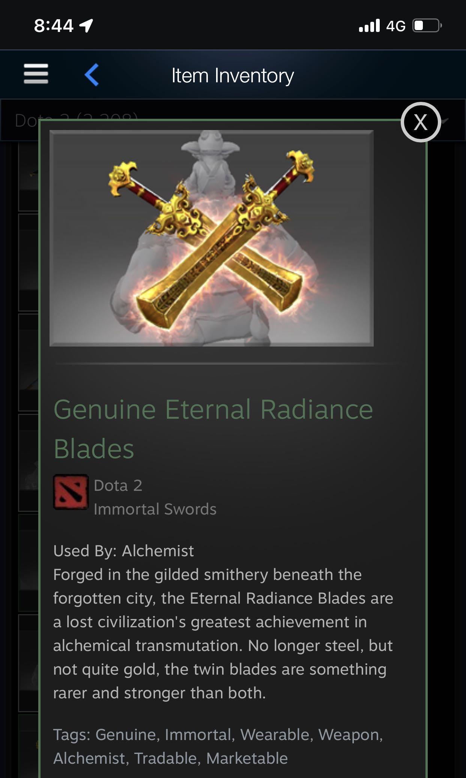466x778 pixels.
Task: Tap the location arrow icon by the time
Action: 86,26
